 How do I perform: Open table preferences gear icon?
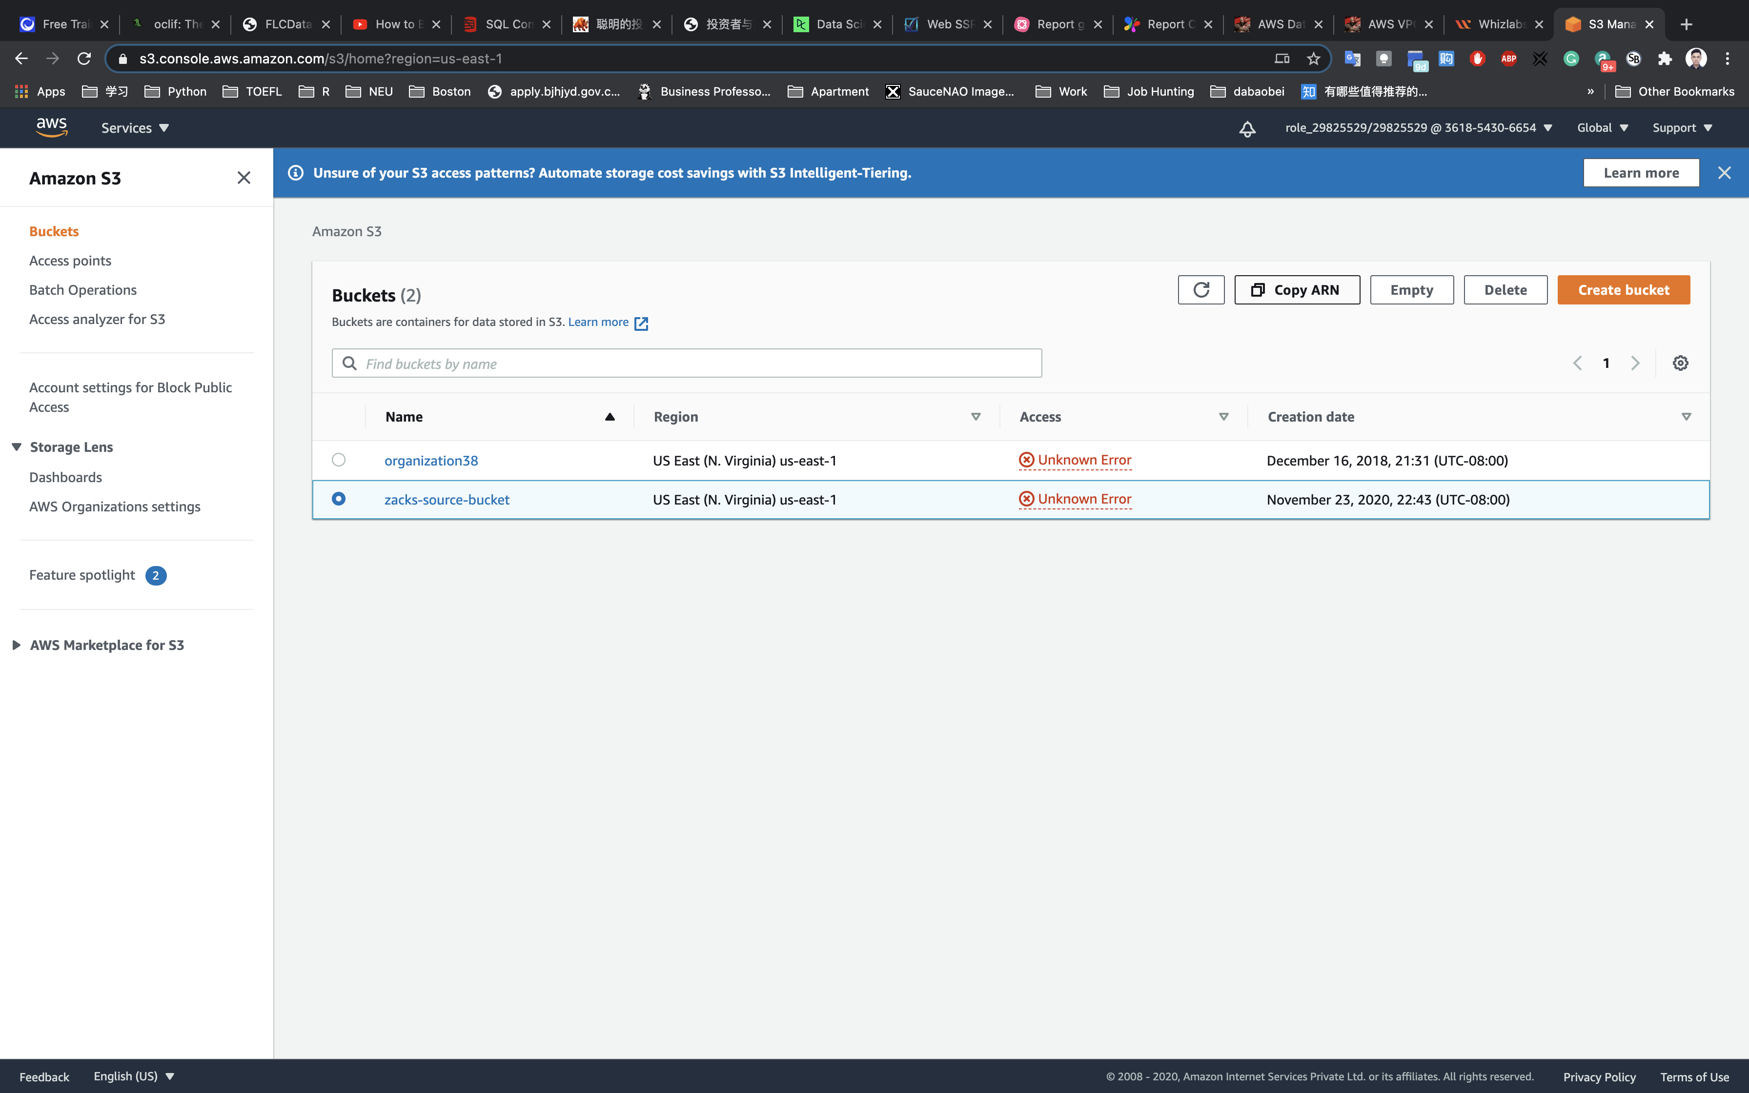click(x=1680, y=363)
